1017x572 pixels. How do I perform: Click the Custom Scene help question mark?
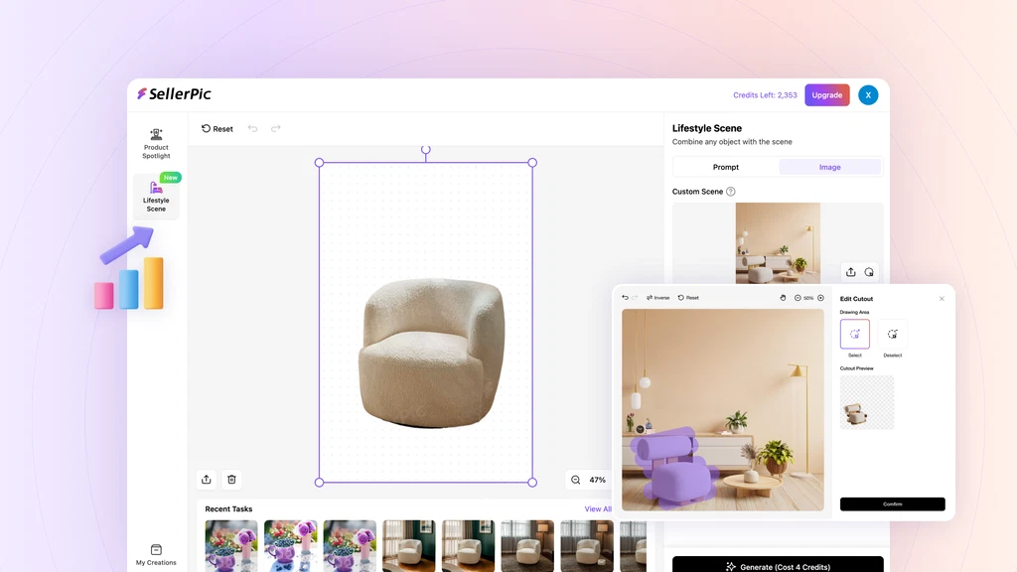[730, 191]
